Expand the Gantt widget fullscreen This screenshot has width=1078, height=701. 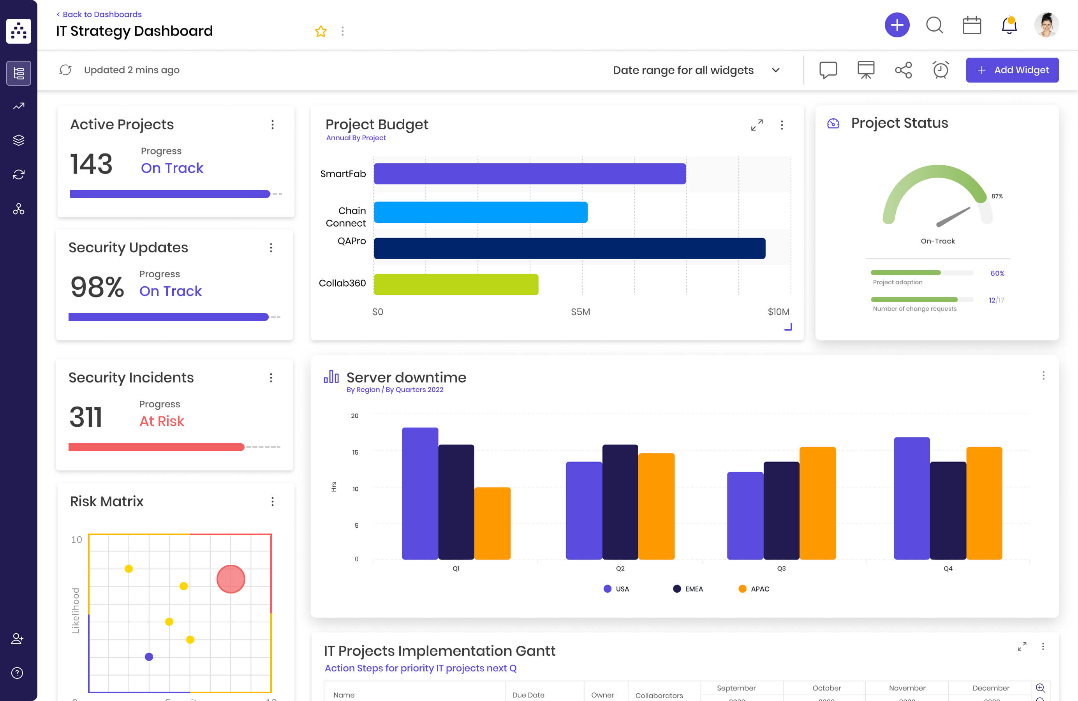(x=1022, y=646)
